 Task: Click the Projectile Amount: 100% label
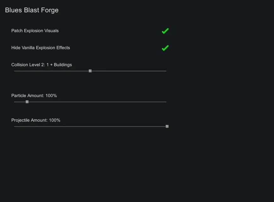click(36, 120)
